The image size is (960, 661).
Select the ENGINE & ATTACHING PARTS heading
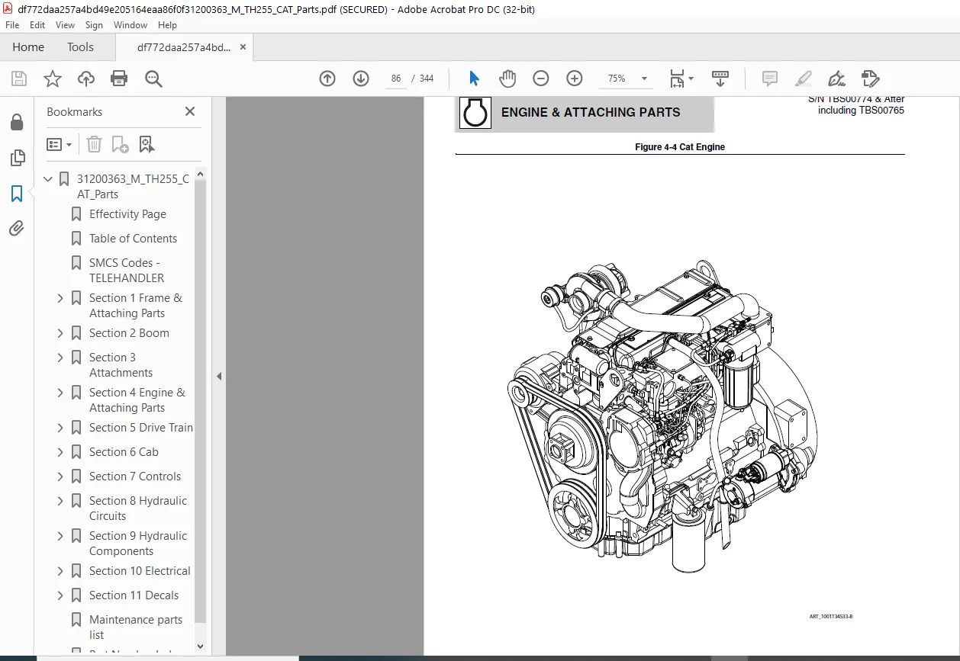tap(591, 112)
